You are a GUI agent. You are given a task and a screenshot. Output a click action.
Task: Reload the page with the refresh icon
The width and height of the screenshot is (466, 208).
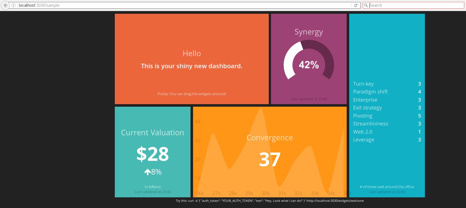(356, 5)
